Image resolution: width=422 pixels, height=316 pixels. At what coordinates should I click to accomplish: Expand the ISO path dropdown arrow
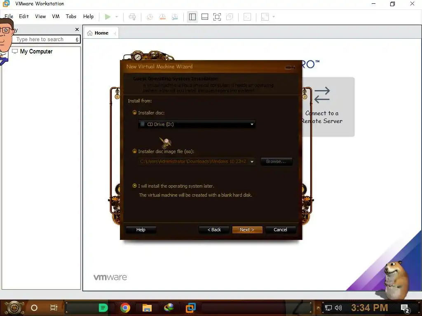click(x=252, y=161)
